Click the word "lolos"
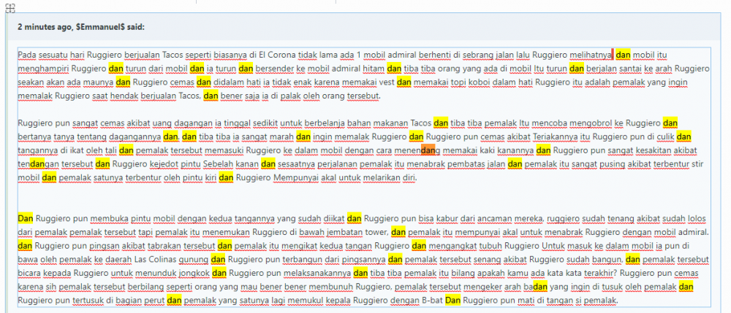731x313 pixels. pos(697,218)
